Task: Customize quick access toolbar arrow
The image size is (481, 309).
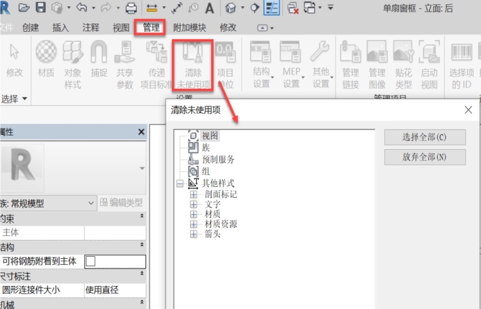Action: (x=330, y=7)
